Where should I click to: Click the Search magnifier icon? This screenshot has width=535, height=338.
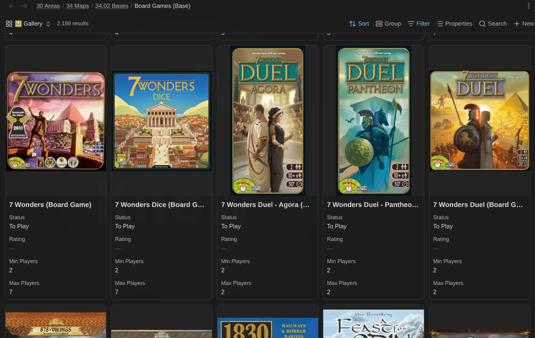[482, 24]
